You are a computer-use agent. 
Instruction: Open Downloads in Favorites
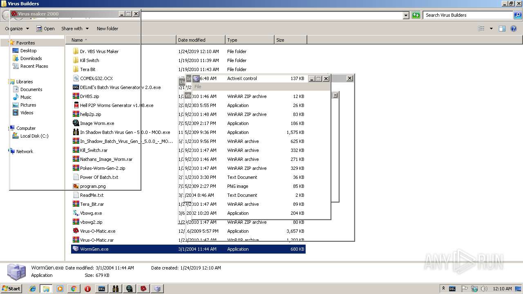click(x=31, y=58)
